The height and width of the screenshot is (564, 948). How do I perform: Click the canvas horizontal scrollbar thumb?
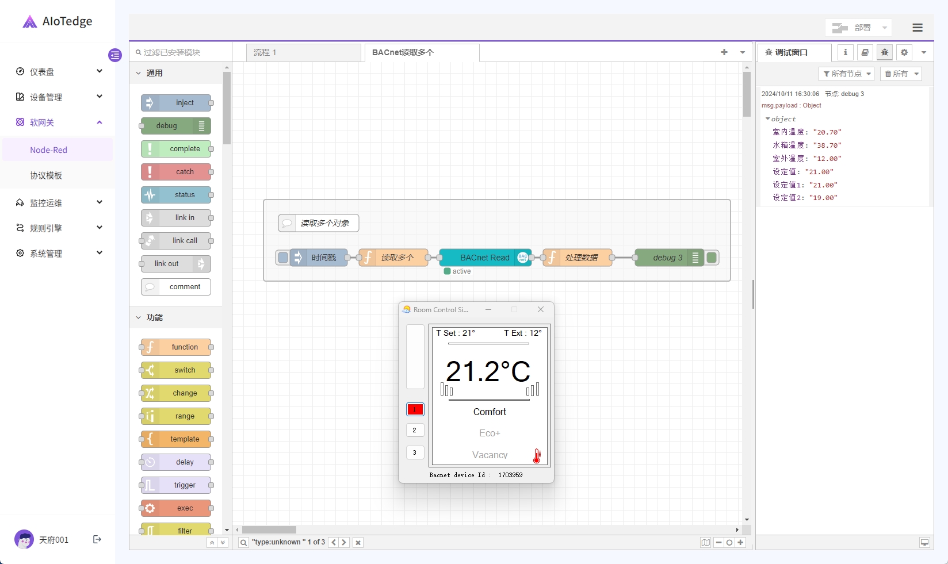[269, 530]
